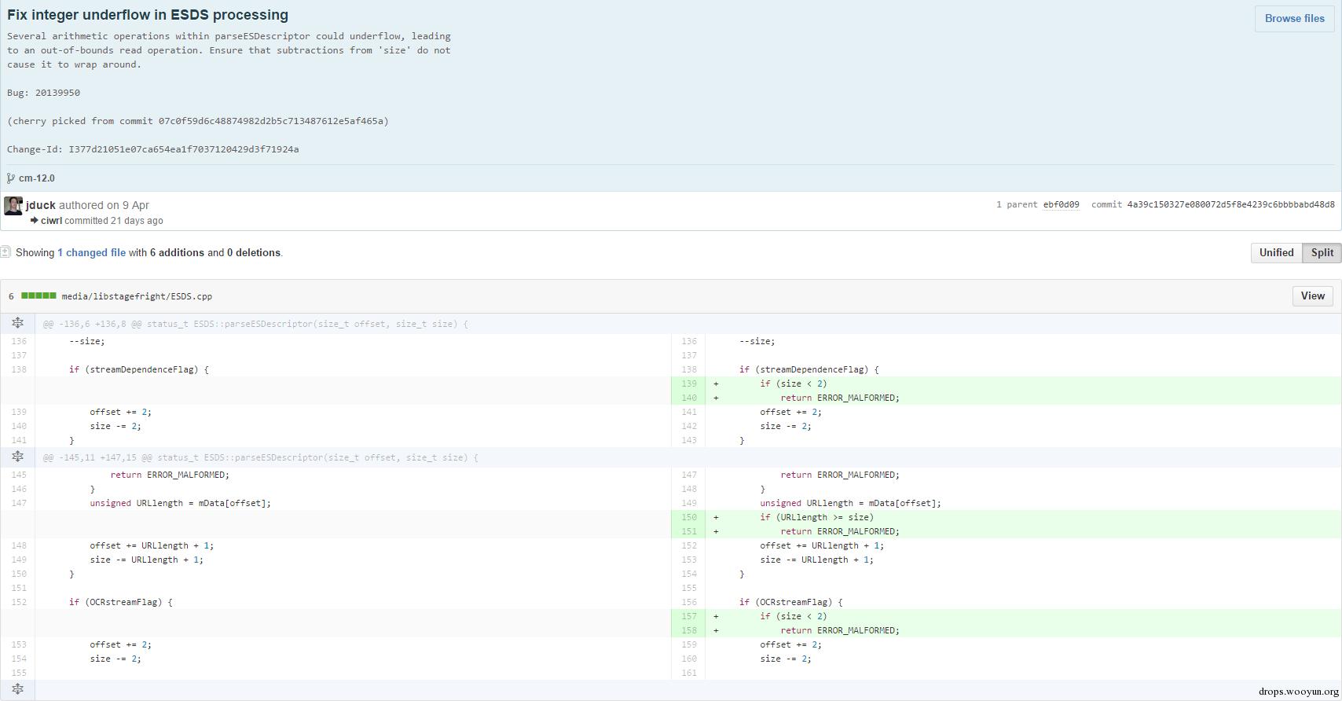Image resolution: width=1342 pixels, height=701 pixels.
Task: View the full ESDS.cpp file
Action: [x=1312, y=295]
